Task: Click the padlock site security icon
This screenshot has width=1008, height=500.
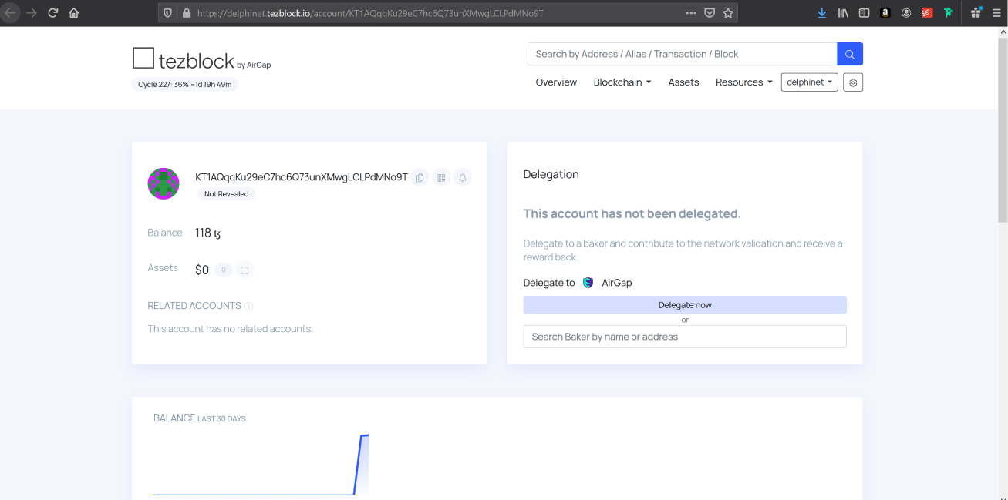Action: pos(186,13)
